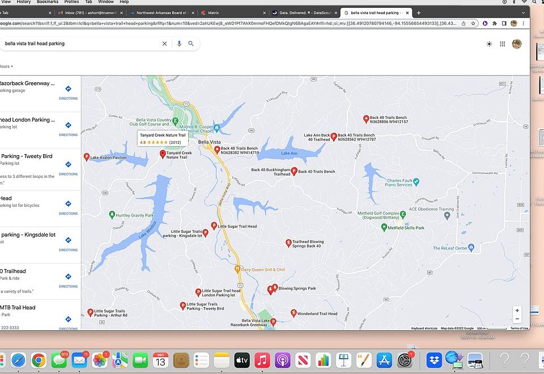Select the Trailhead Blowing Springs Back 40 pin
Viewport: 544px width, 374px height.
click(x=288, y=243)
